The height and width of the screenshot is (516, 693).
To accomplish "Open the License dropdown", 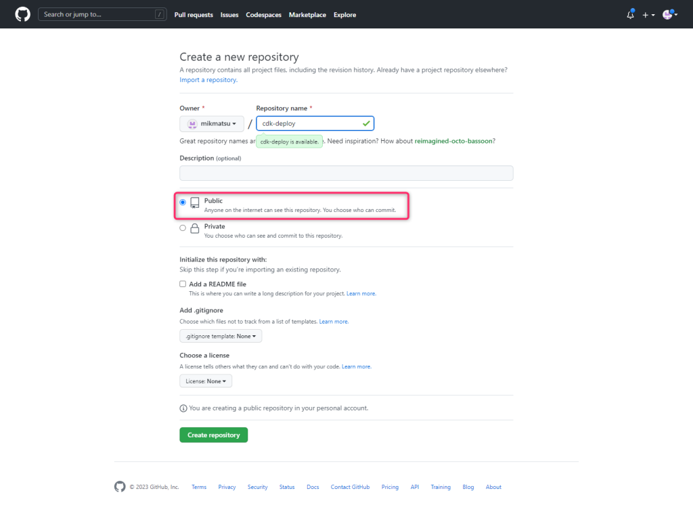I will point(205,381).
